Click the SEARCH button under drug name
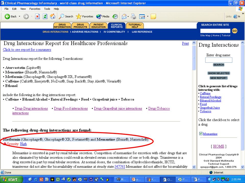Image resolution: width=245 pixels, height=183 pixels. pos(219,65)
